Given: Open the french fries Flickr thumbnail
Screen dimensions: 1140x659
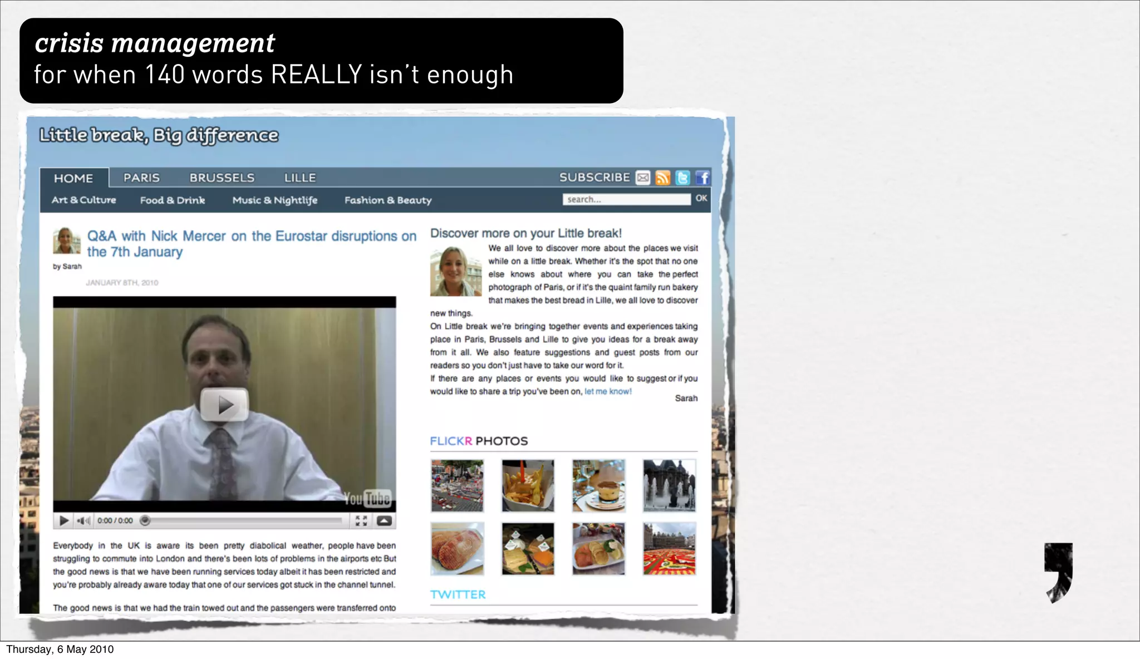Looking at the screenshot, I should [528, 485].
